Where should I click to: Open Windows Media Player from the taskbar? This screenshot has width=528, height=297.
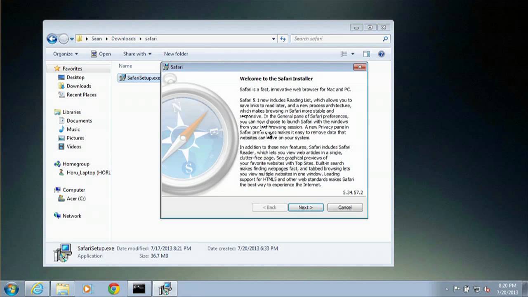(87, 288)
